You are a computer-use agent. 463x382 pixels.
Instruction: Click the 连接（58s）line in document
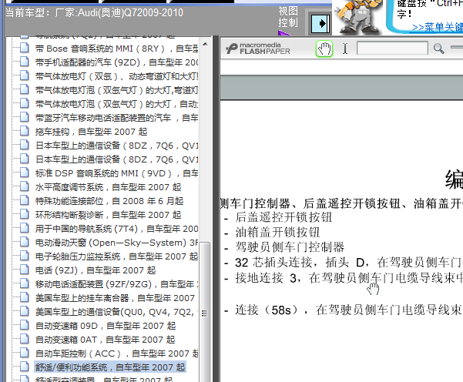pos(348,310)
